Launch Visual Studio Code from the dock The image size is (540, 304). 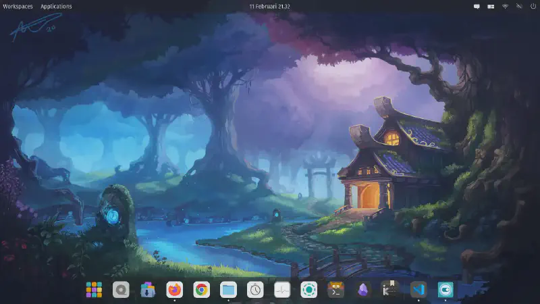418,290
